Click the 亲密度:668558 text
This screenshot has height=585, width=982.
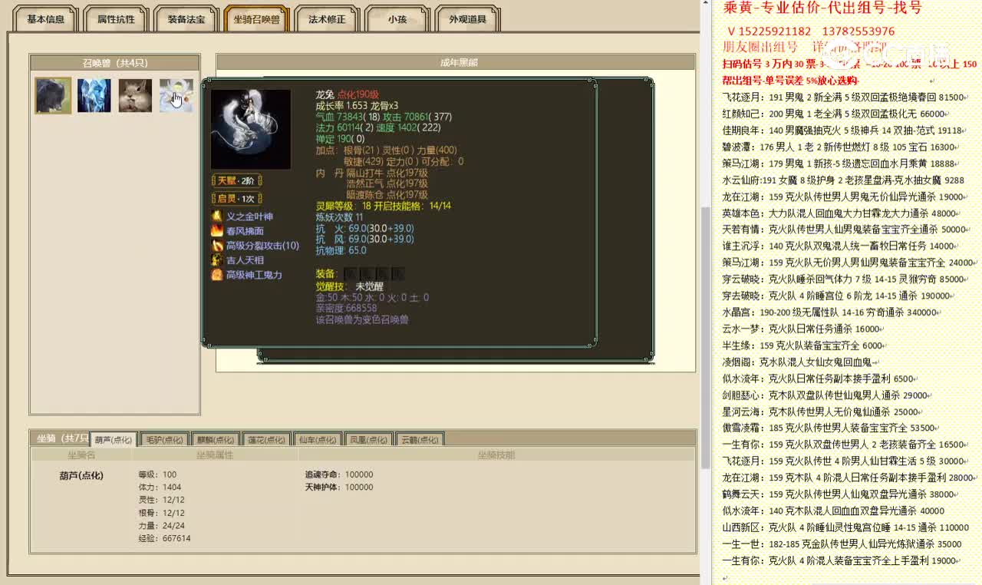pos(346,308)
